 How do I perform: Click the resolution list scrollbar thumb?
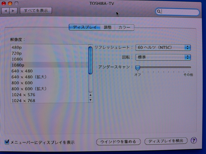tap(90, 60)
